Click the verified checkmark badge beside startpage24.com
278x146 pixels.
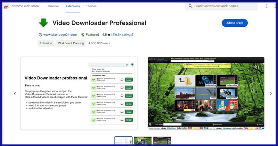(x=40, y=35)
